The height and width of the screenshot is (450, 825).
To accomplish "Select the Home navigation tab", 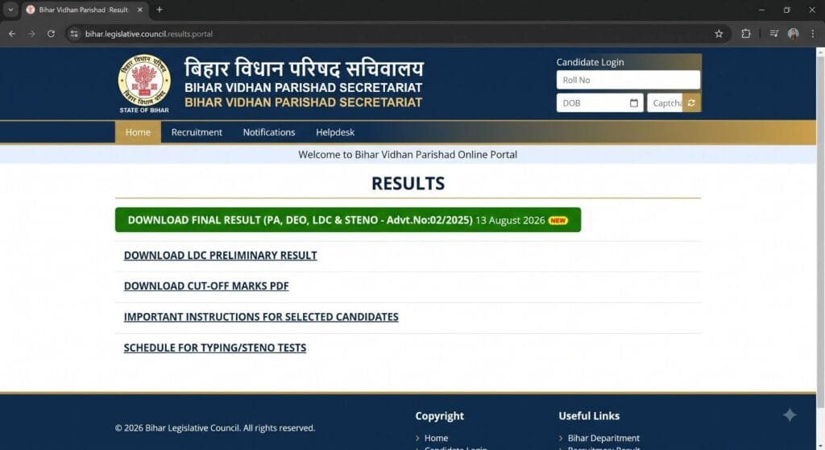I will (138, 132).
